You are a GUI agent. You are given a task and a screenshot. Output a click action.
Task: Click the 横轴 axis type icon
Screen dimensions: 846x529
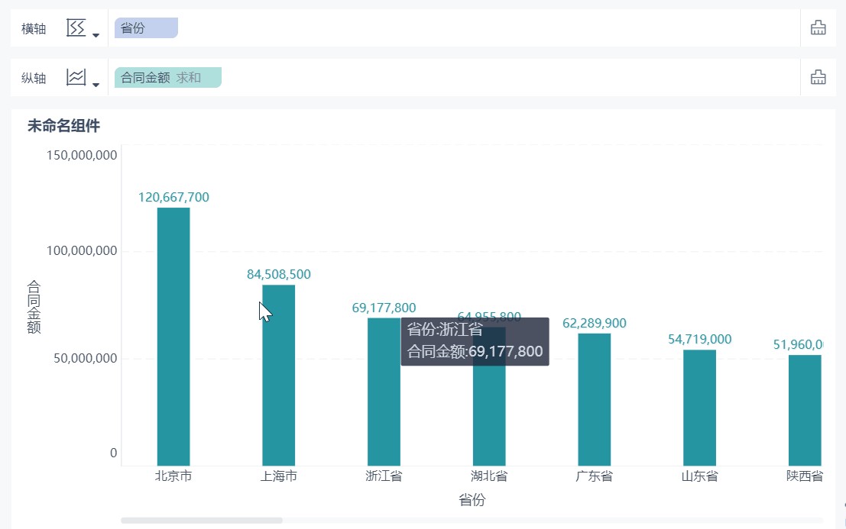click(x=76, y=29)
